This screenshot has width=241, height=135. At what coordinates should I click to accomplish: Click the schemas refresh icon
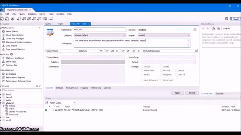[x=37, y=86]
